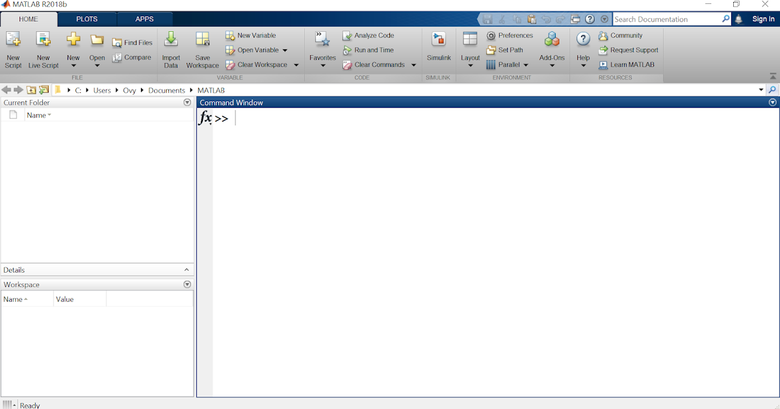Expand the Parallel dropdown menu
Viewport: 780px width, 409px height.
526,64
